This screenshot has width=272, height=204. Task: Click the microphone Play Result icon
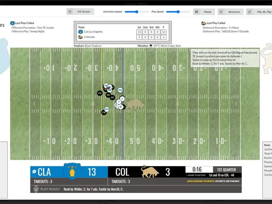tap(36, 189)
